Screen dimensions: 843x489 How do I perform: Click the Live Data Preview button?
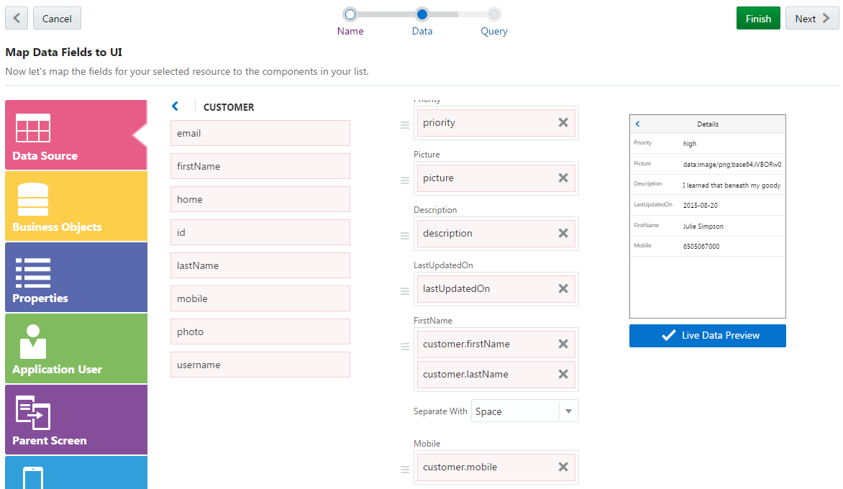click(x=707, y=336)
